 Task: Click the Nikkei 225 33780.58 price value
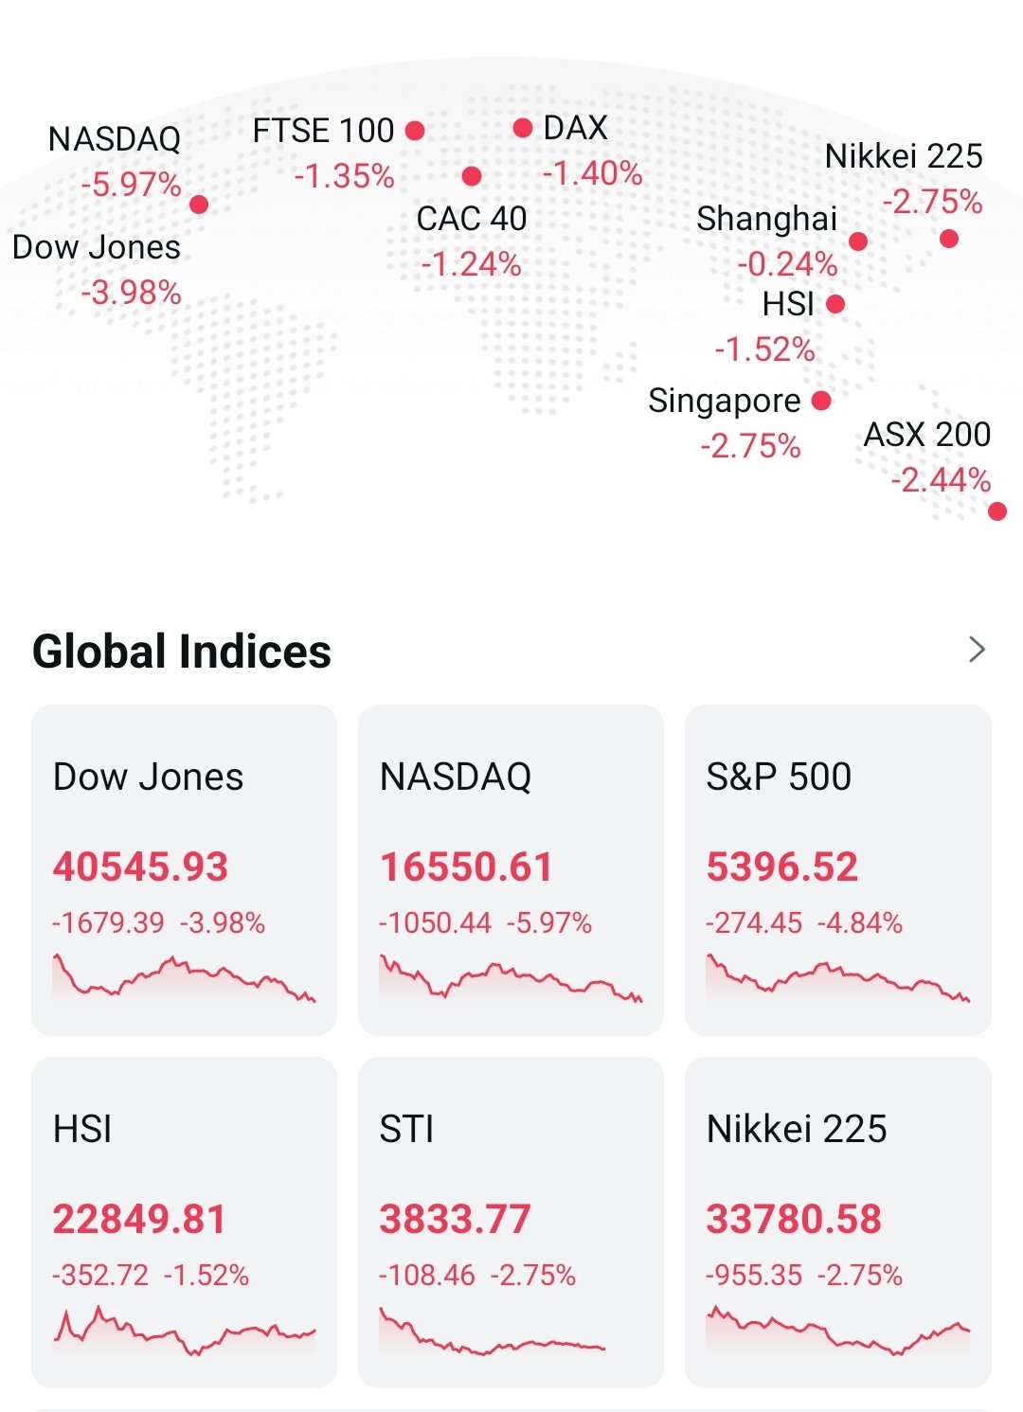click(x=794, y=1219)
